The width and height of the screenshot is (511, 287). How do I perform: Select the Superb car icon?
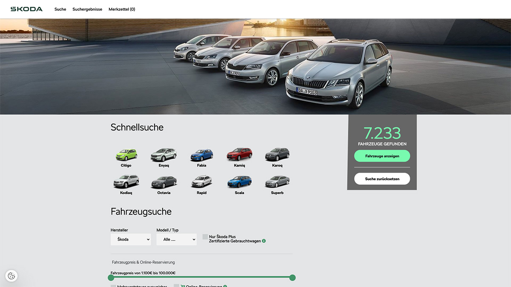pyautogui.click(x=277, y=182)
